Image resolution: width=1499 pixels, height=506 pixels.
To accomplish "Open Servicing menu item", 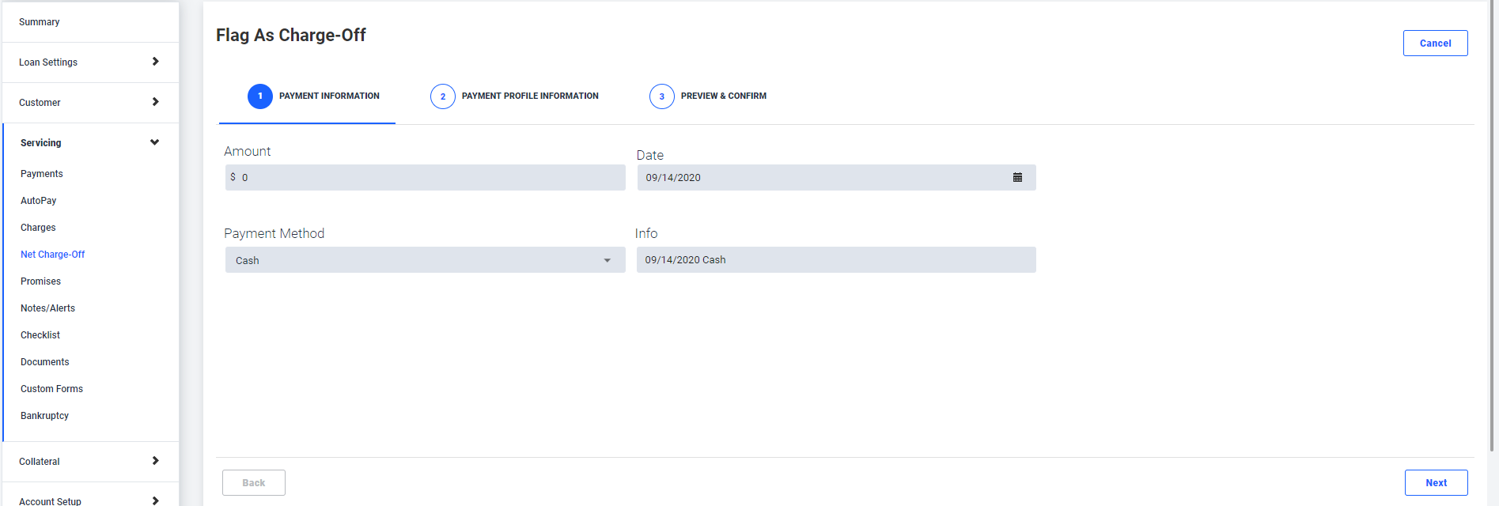I will click(x=91, y=143).
